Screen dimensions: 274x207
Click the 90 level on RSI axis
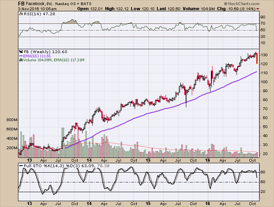263,17
